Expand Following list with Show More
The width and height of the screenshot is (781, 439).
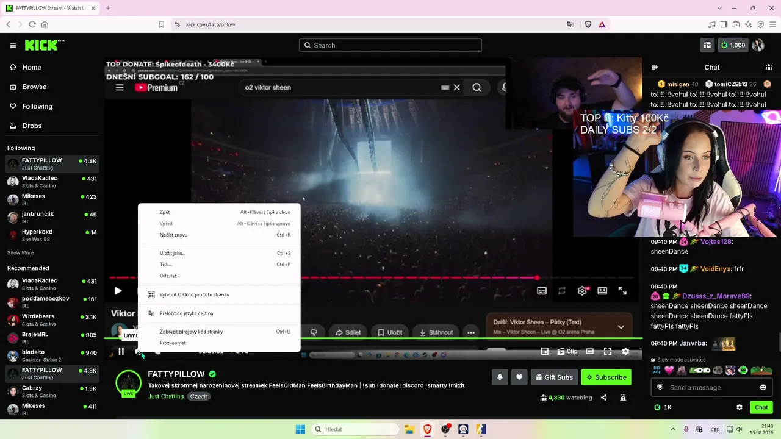[x=20, y=252]
